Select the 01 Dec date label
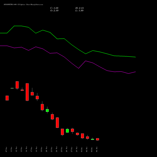Screen dimensions: 157x157 [x=82, y=149]
